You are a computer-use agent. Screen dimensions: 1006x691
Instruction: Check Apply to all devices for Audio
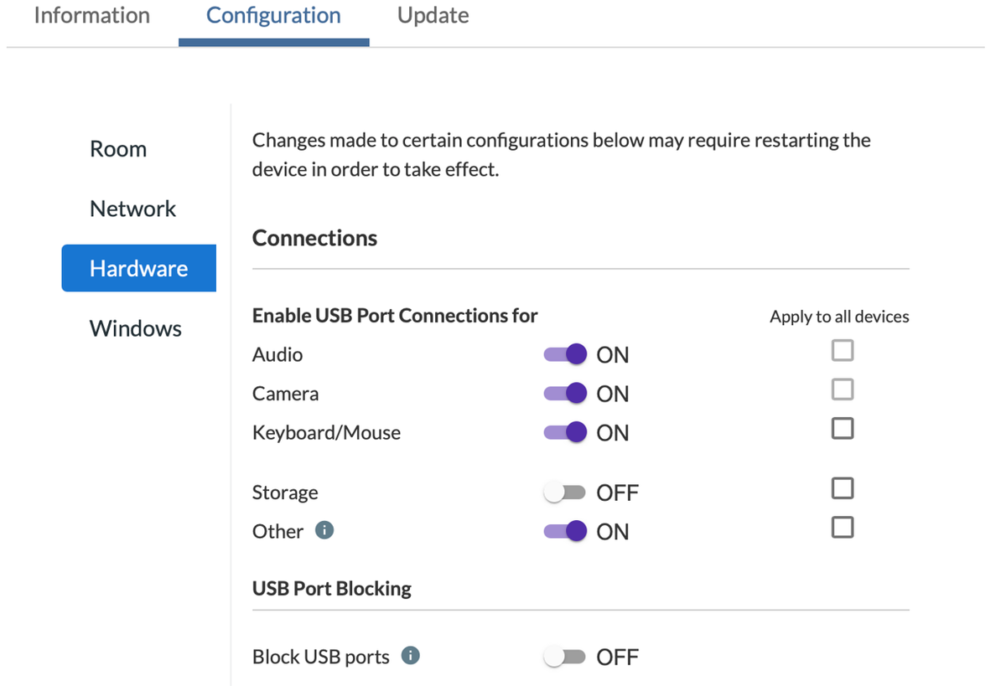coord(843,350)
